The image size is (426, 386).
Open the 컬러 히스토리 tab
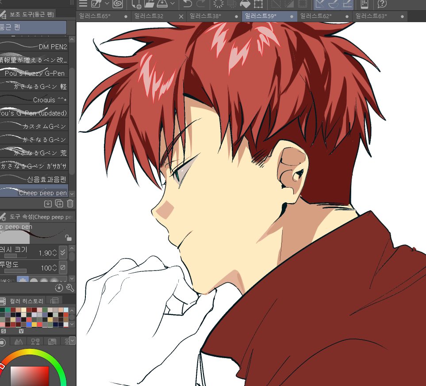[23, 301]
